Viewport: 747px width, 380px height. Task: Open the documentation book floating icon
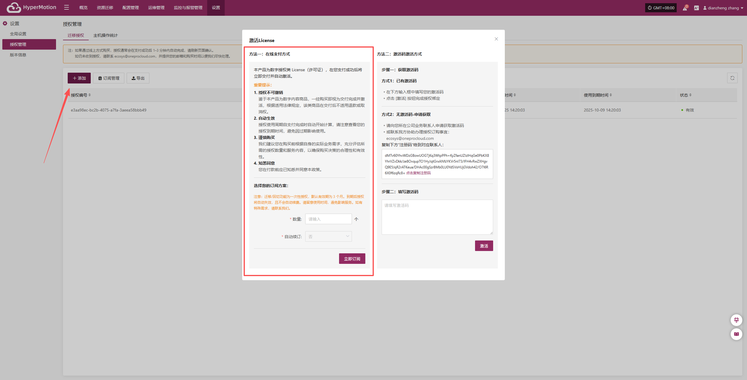coord(736,334)
